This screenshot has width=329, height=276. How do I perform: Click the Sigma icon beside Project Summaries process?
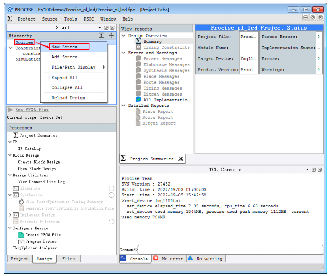coord(16,135)
